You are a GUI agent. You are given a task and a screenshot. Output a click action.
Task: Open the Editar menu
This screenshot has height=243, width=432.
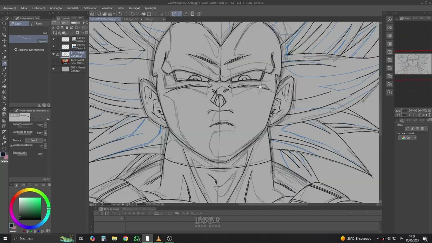[x=24, y=8]
